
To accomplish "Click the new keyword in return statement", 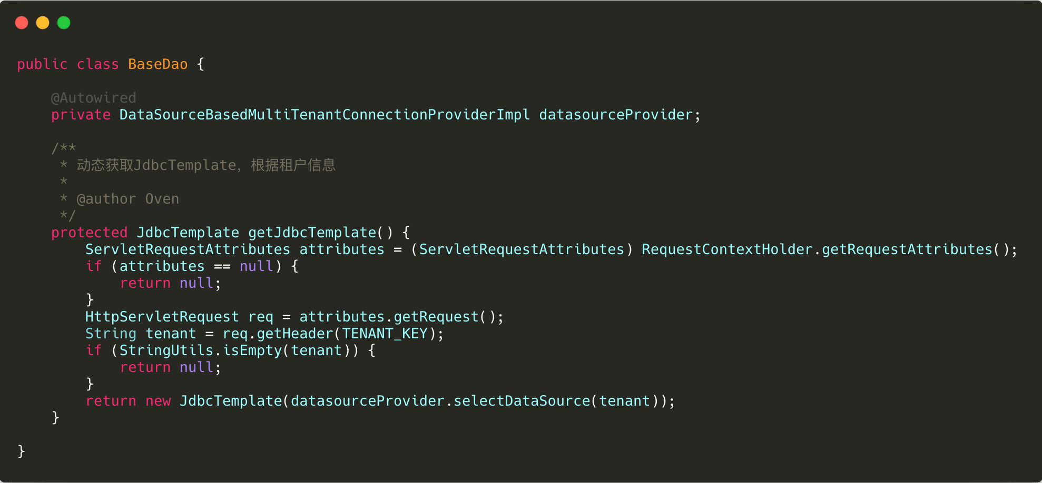I will click(158, 401).
